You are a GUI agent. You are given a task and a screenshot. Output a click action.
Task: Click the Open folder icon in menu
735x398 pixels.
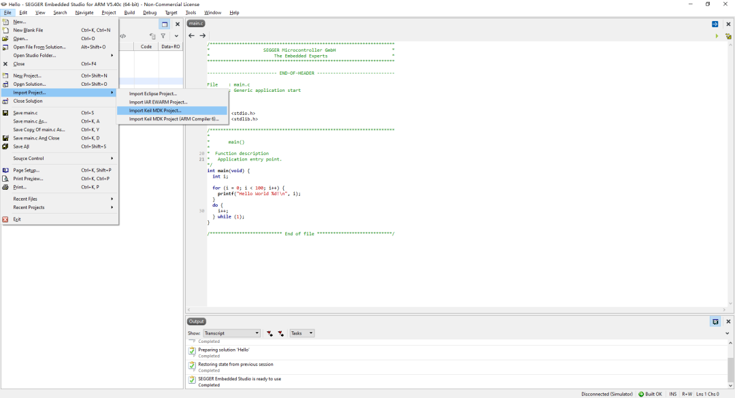5,39
